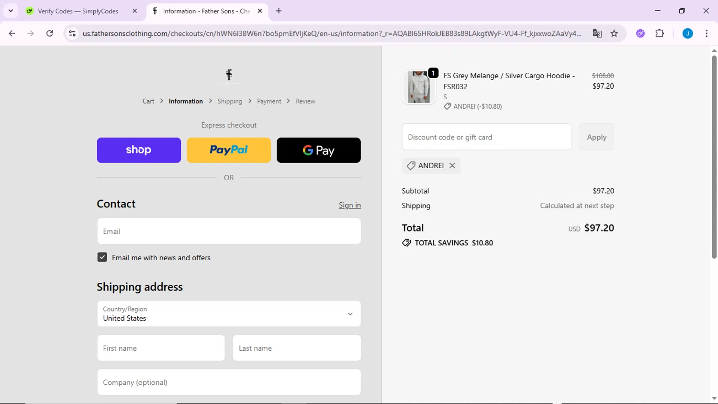
Task: Check out with Shop Pay
Action: tap(139, 150)
